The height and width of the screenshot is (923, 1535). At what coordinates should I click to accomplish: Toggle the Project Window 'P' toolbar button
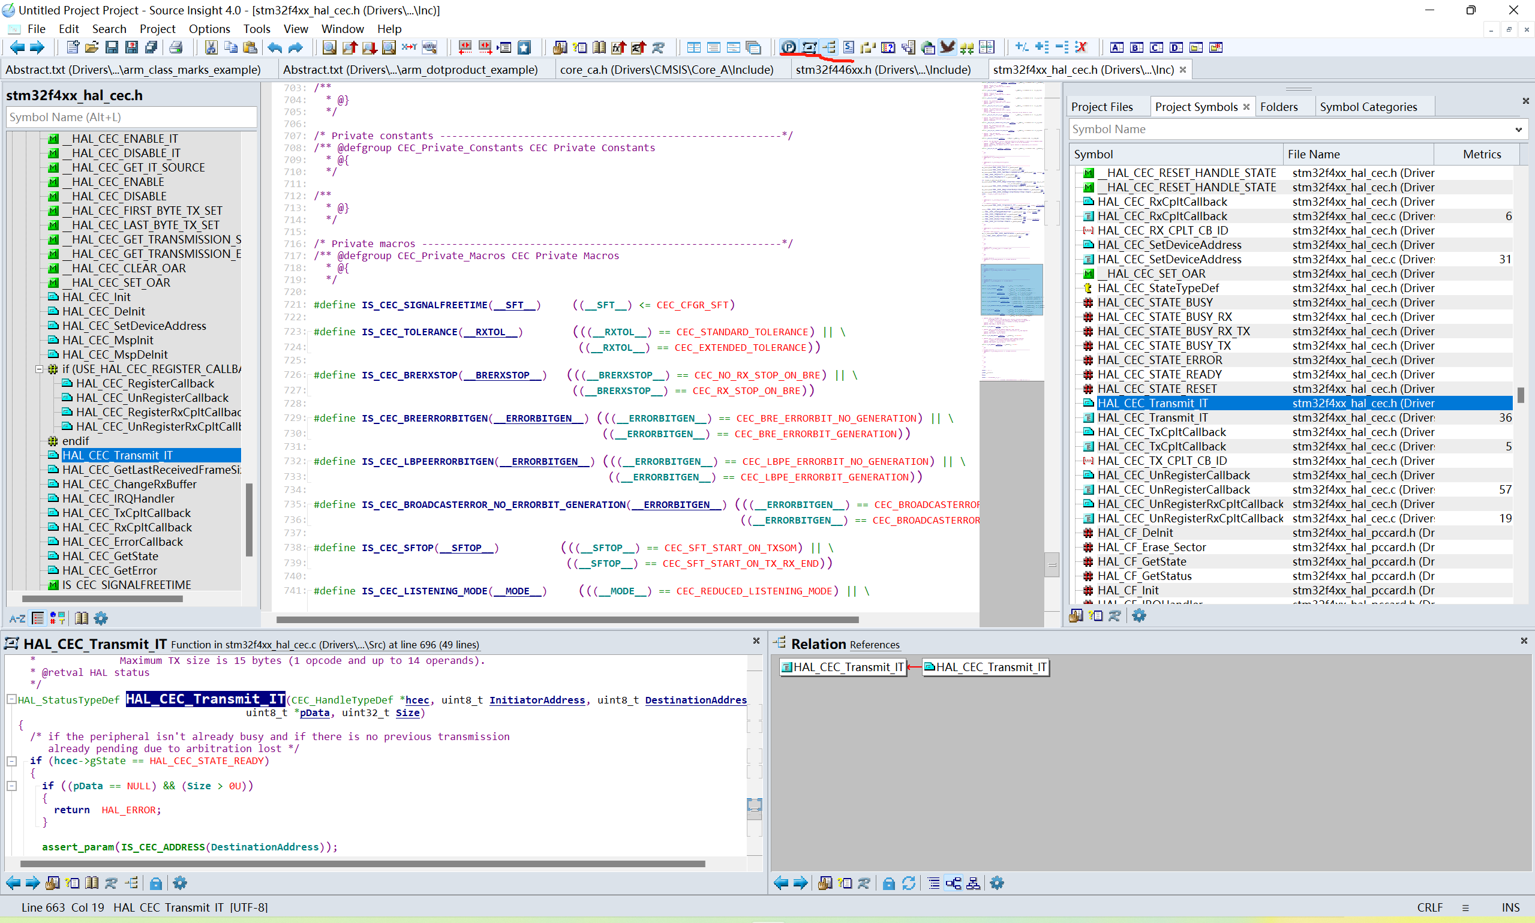(789, 47)
